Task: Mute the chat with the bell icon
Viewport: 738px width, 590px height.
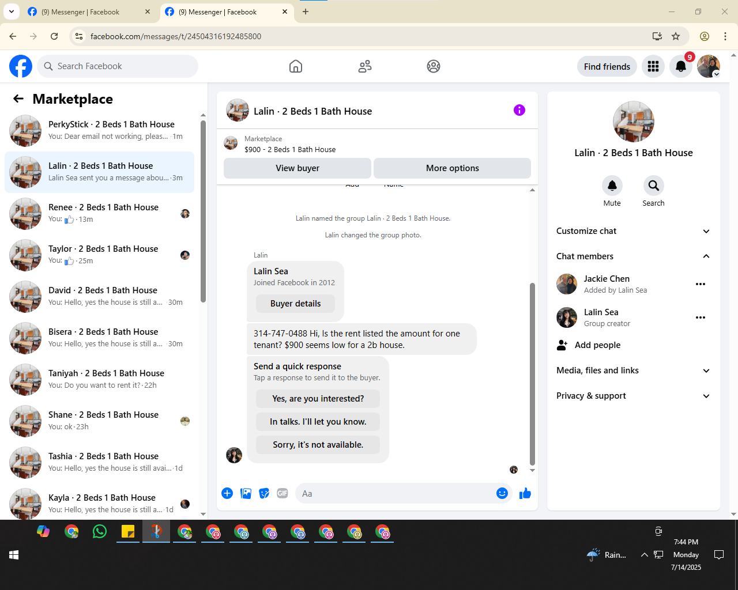Action: tap(612, 186)
